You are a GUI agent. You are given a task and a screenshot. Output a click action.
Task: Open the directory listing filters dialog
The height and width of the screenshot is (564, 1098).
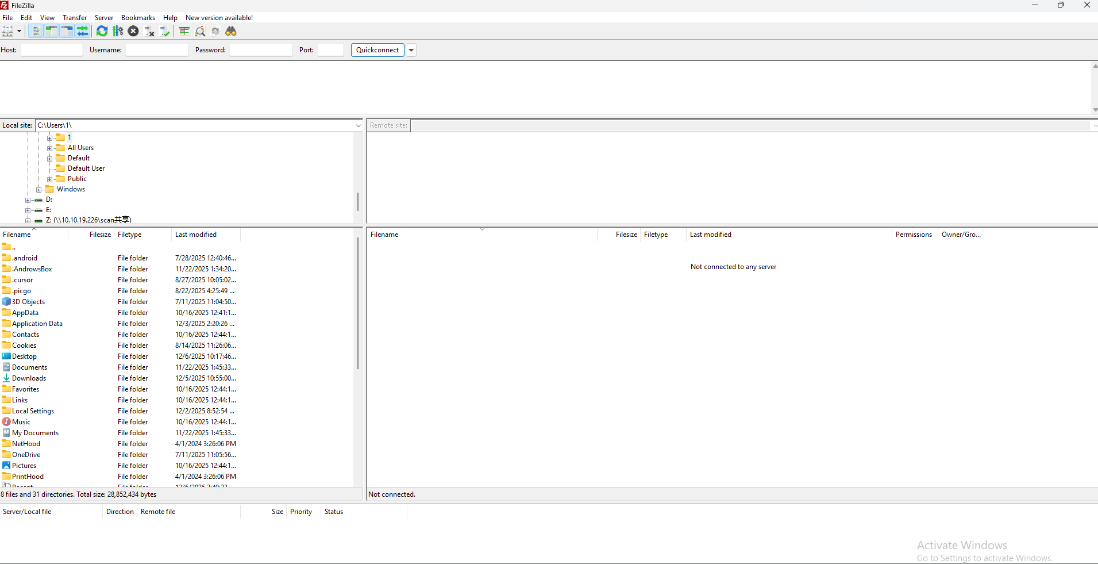tap(184, 31)
